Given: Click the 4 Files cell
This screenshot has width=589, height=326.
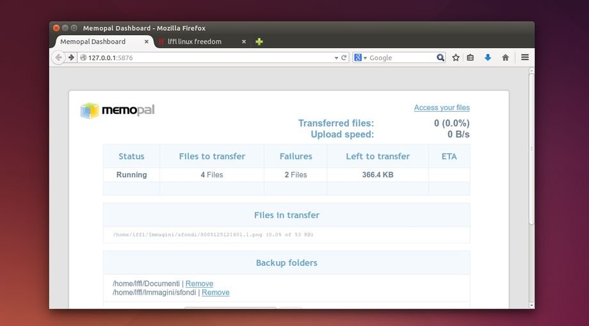Looking at the screenshot, I should (212, 175).
